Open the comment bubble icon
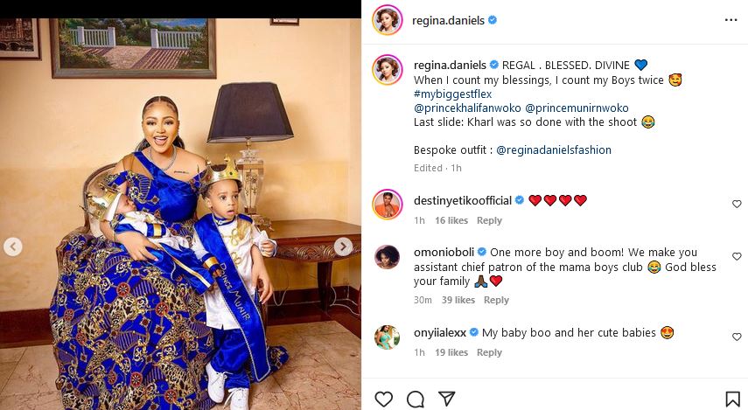 [416, 399]
